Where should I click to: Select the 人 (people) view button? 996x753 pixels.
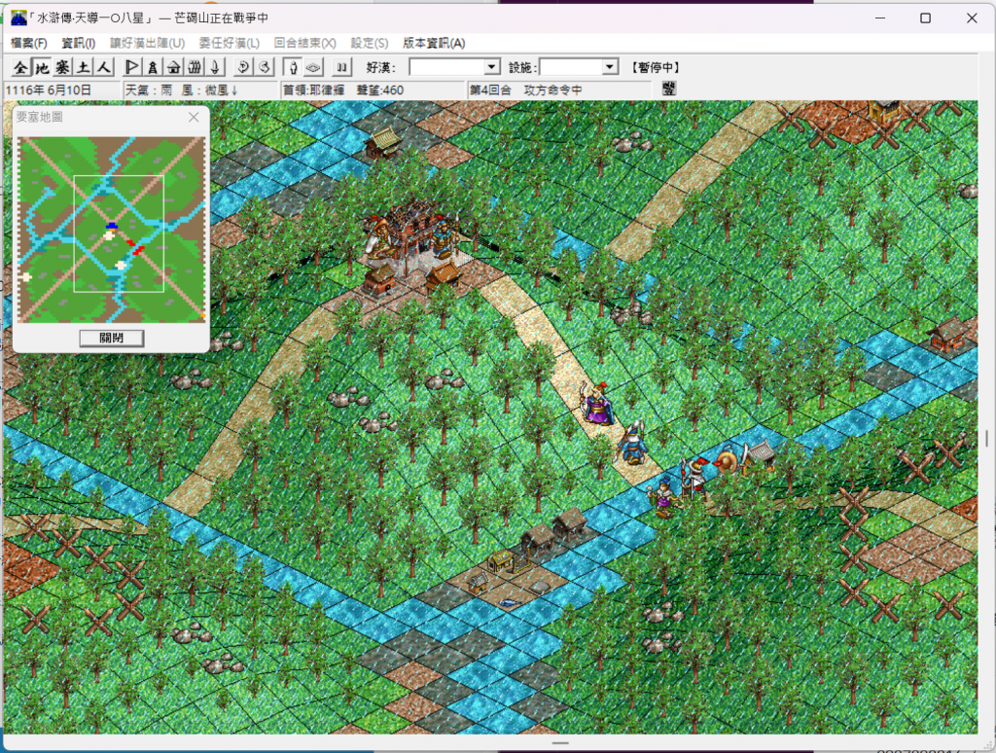pos(103,67)
